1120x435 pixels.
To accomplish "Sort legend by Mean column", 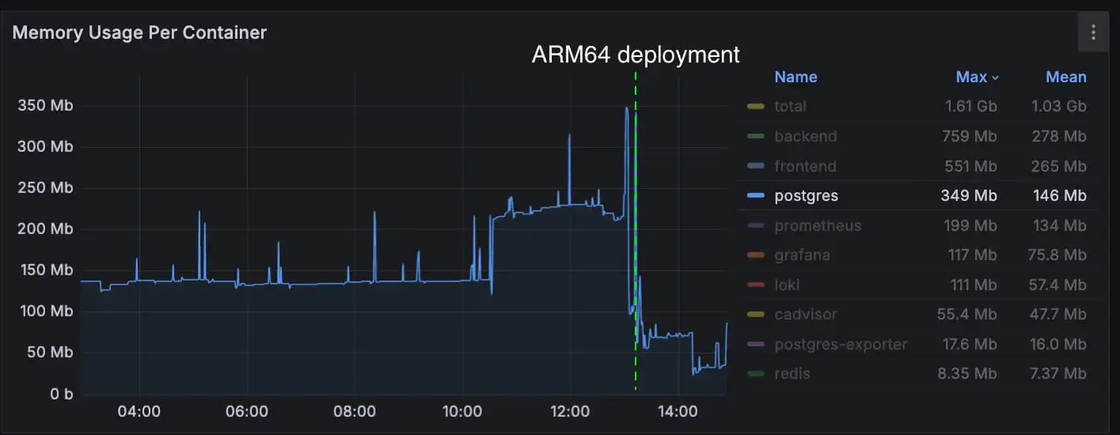I will 1065,77.
